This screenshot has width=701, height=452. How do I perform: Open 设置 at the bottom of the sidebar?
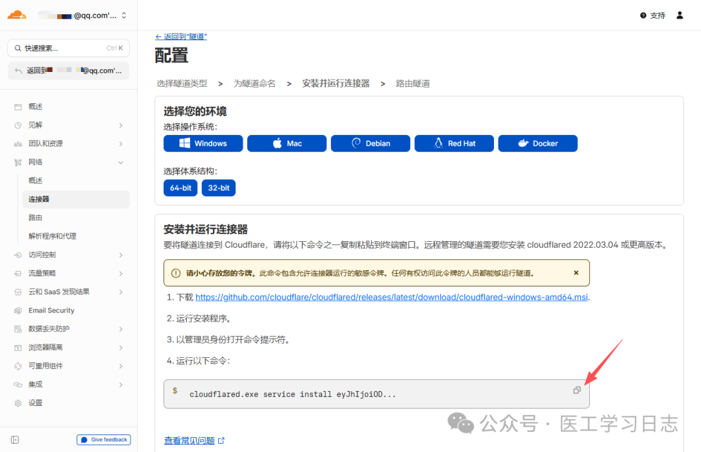click(34, 403)
